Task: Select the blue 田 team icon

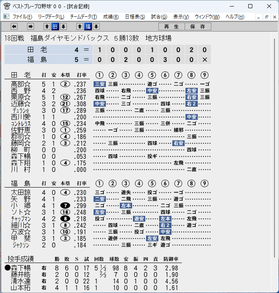Action: pos(55,27)
